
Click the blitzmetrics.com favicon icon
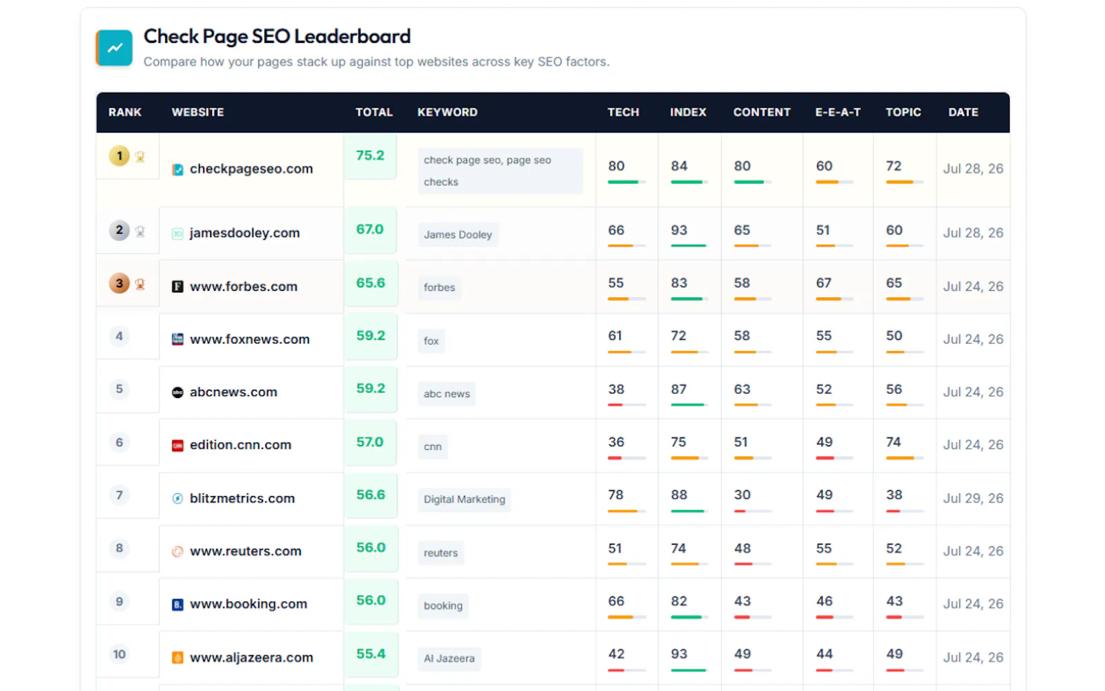(x=177, y=499)
